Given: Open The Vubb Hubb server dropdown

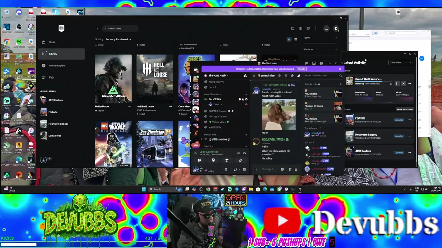Looking at the screenshot, I should pos(218,75).
